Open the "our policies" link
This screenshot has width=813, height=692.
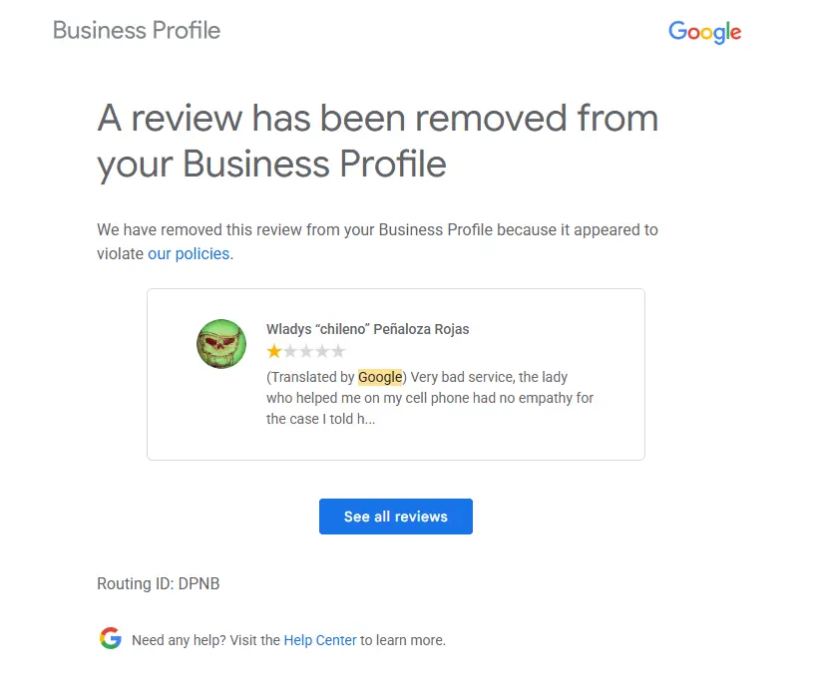189,254
